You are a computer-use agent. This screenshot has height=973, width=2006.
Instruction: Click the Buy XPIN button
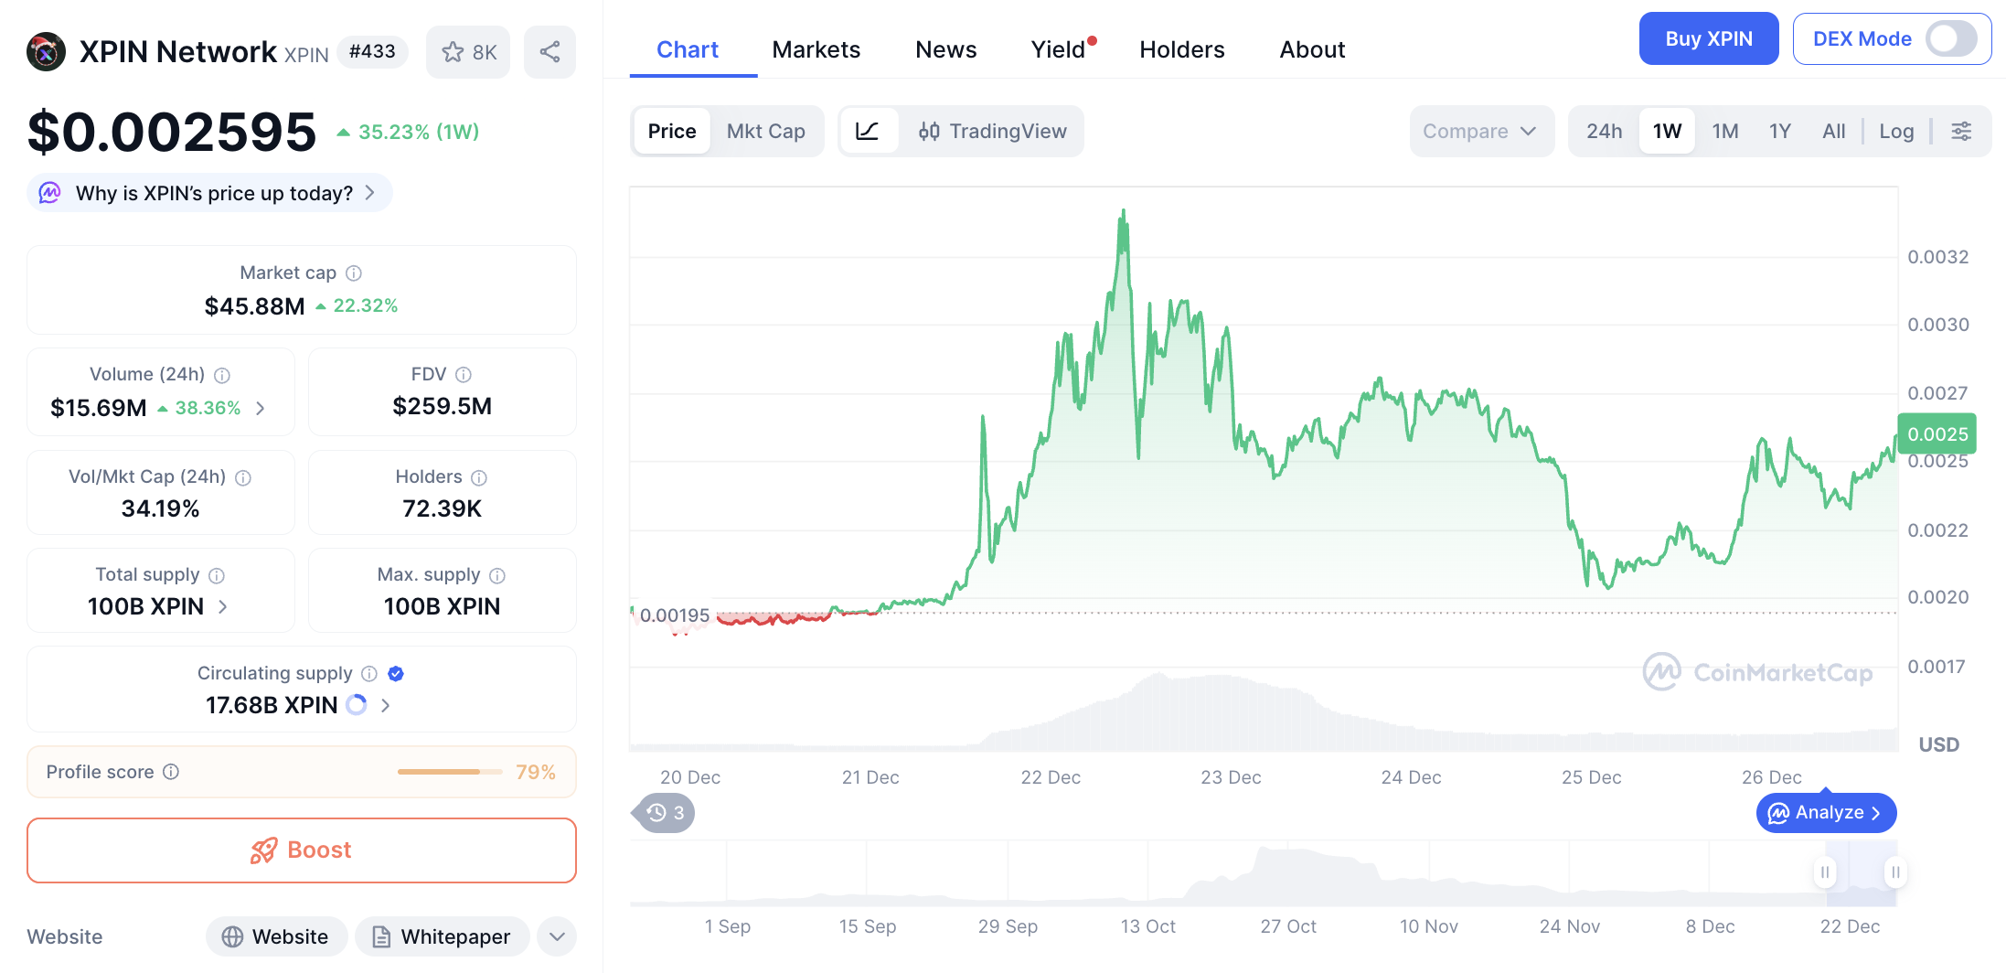click(x=1708, y=39)
